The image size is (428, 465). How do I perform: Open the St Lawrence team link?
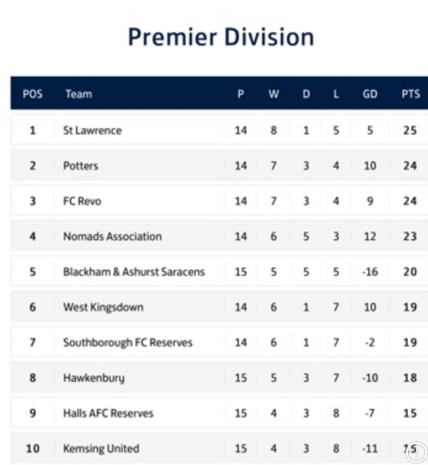[x=92, y=130]
